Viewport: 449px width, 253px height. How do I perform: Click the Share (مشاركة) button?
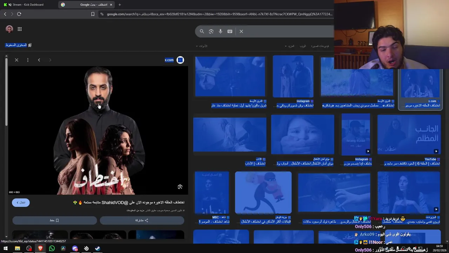click(x=142, y=220)
